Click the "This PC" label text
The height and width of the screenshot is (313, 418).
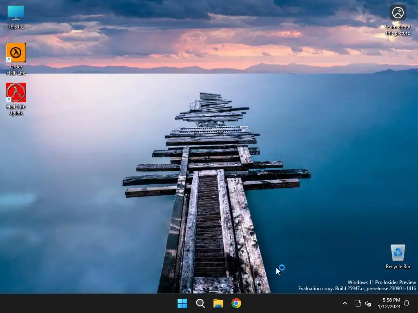coord(16,26)
